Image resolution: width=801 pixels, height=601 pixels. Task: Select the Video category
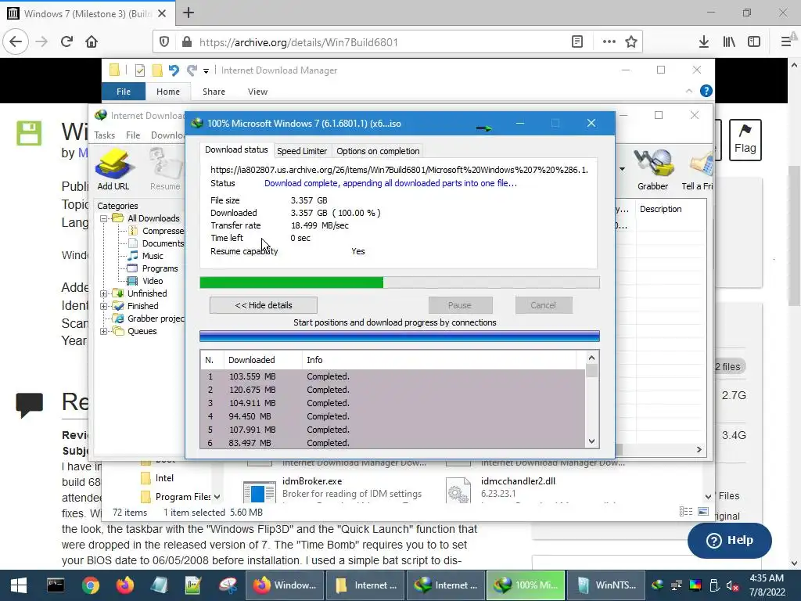click(153, 281)
